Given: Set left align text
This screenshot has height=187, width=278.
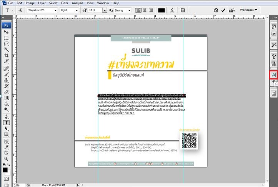Looking at the screenshot, I should click(x=138, y=10).
